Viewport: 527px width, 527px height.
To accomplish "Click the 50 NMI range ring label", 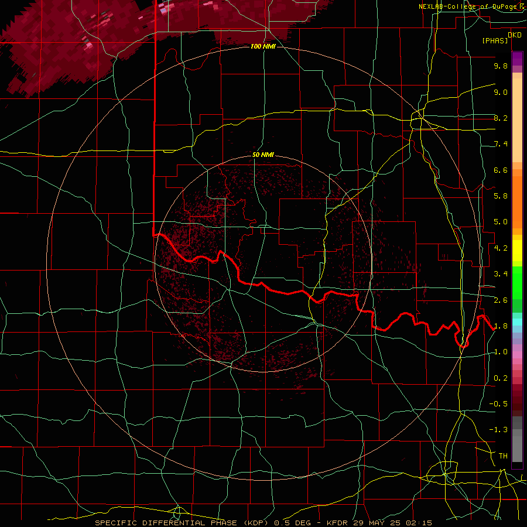I will (x=263, y=155).
